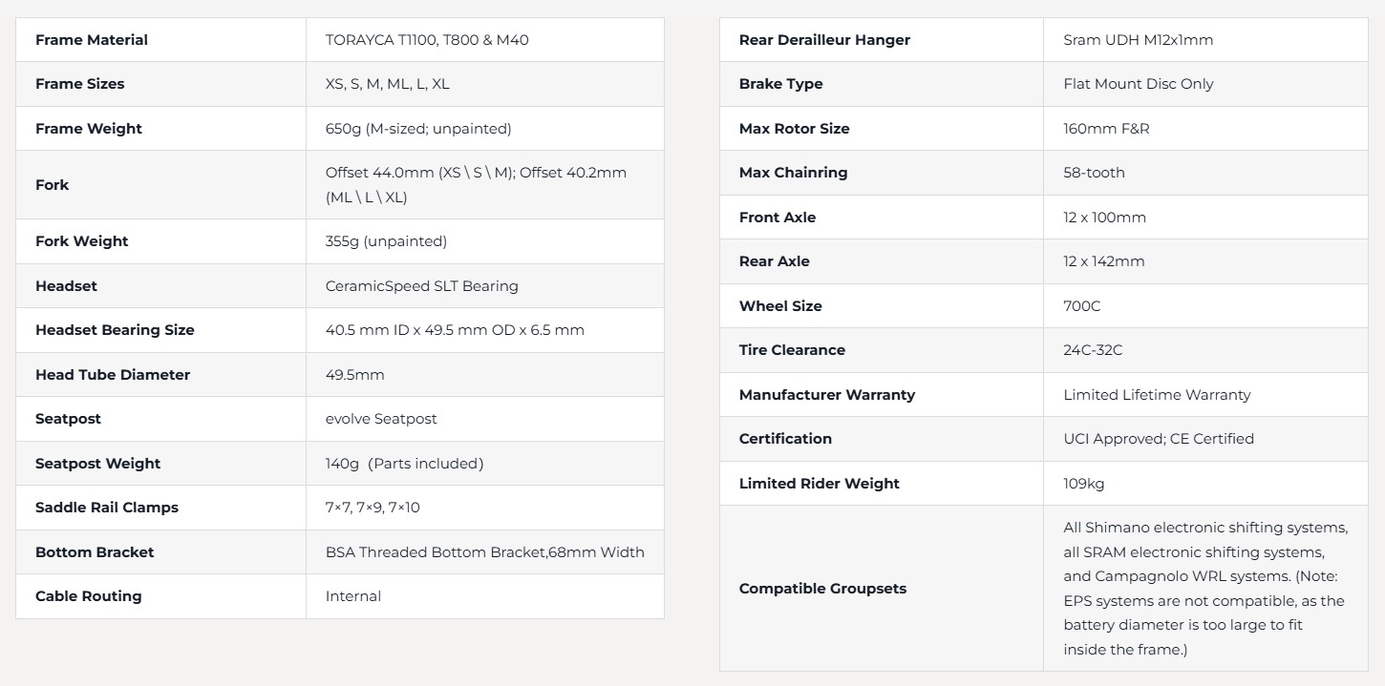Click the Limited Lifetime Warranty text
The width and height of the screenshot is (1385, 686).
(1156, 395)
